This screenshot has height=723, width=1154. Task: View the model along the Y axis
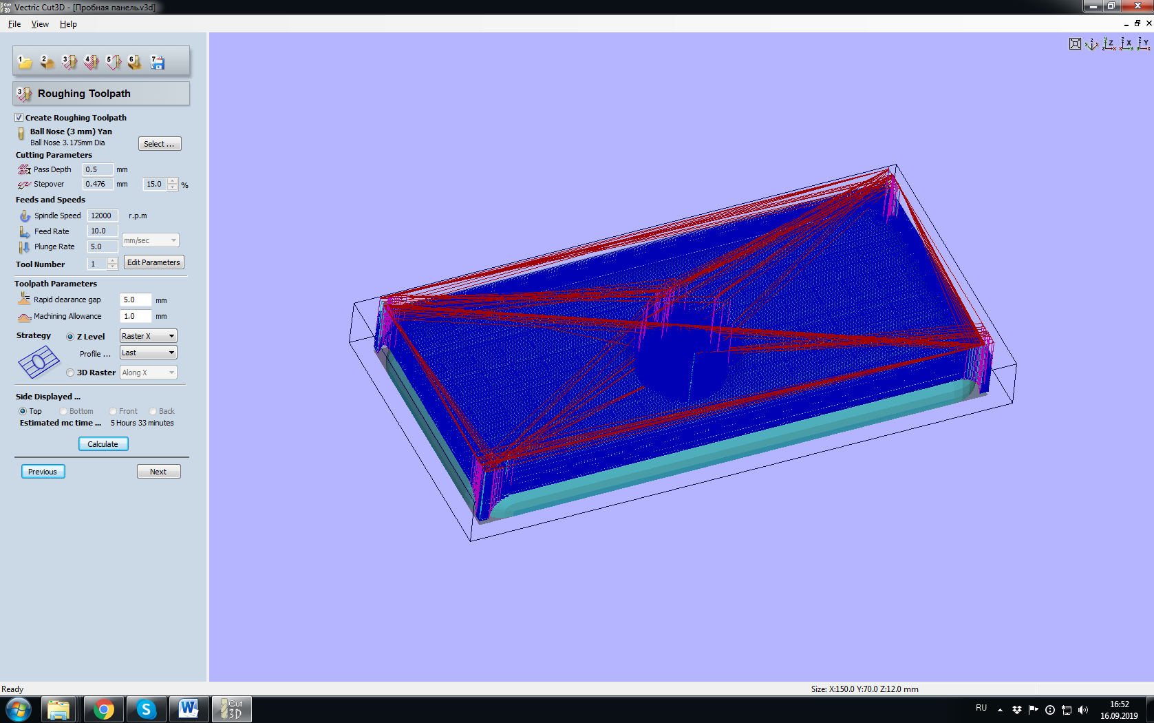click(x=1143, y=44)
